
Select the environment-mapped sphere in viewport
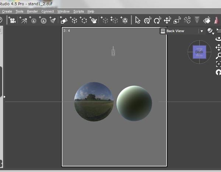point(94,102)
